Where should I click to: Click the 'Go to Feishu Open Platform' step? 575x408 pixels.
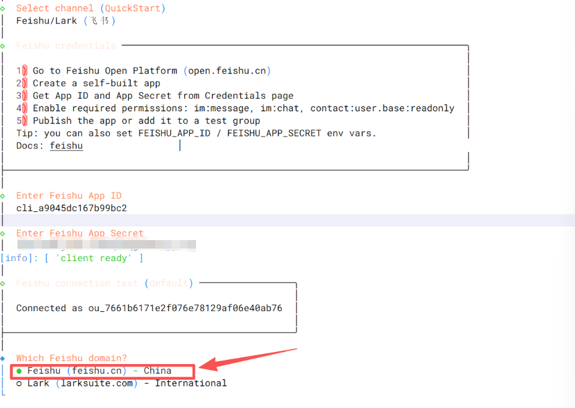coord(143,70)
